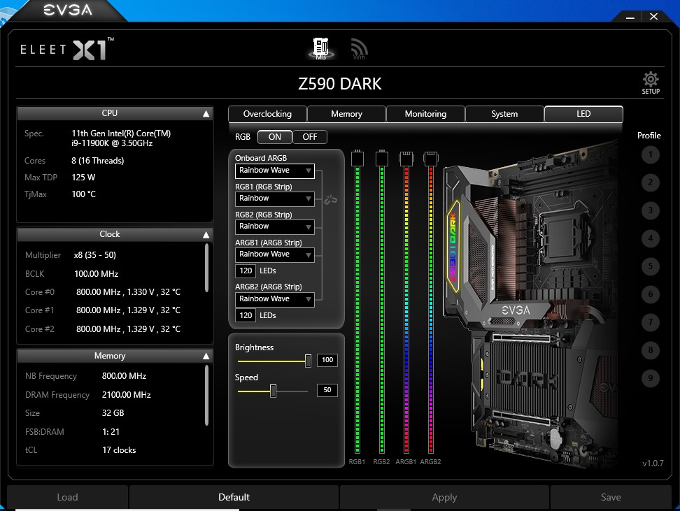Select the MB motherboard device icon
Image resolution: width=680 pixels, height=511 pixels.
pos(321,48)
